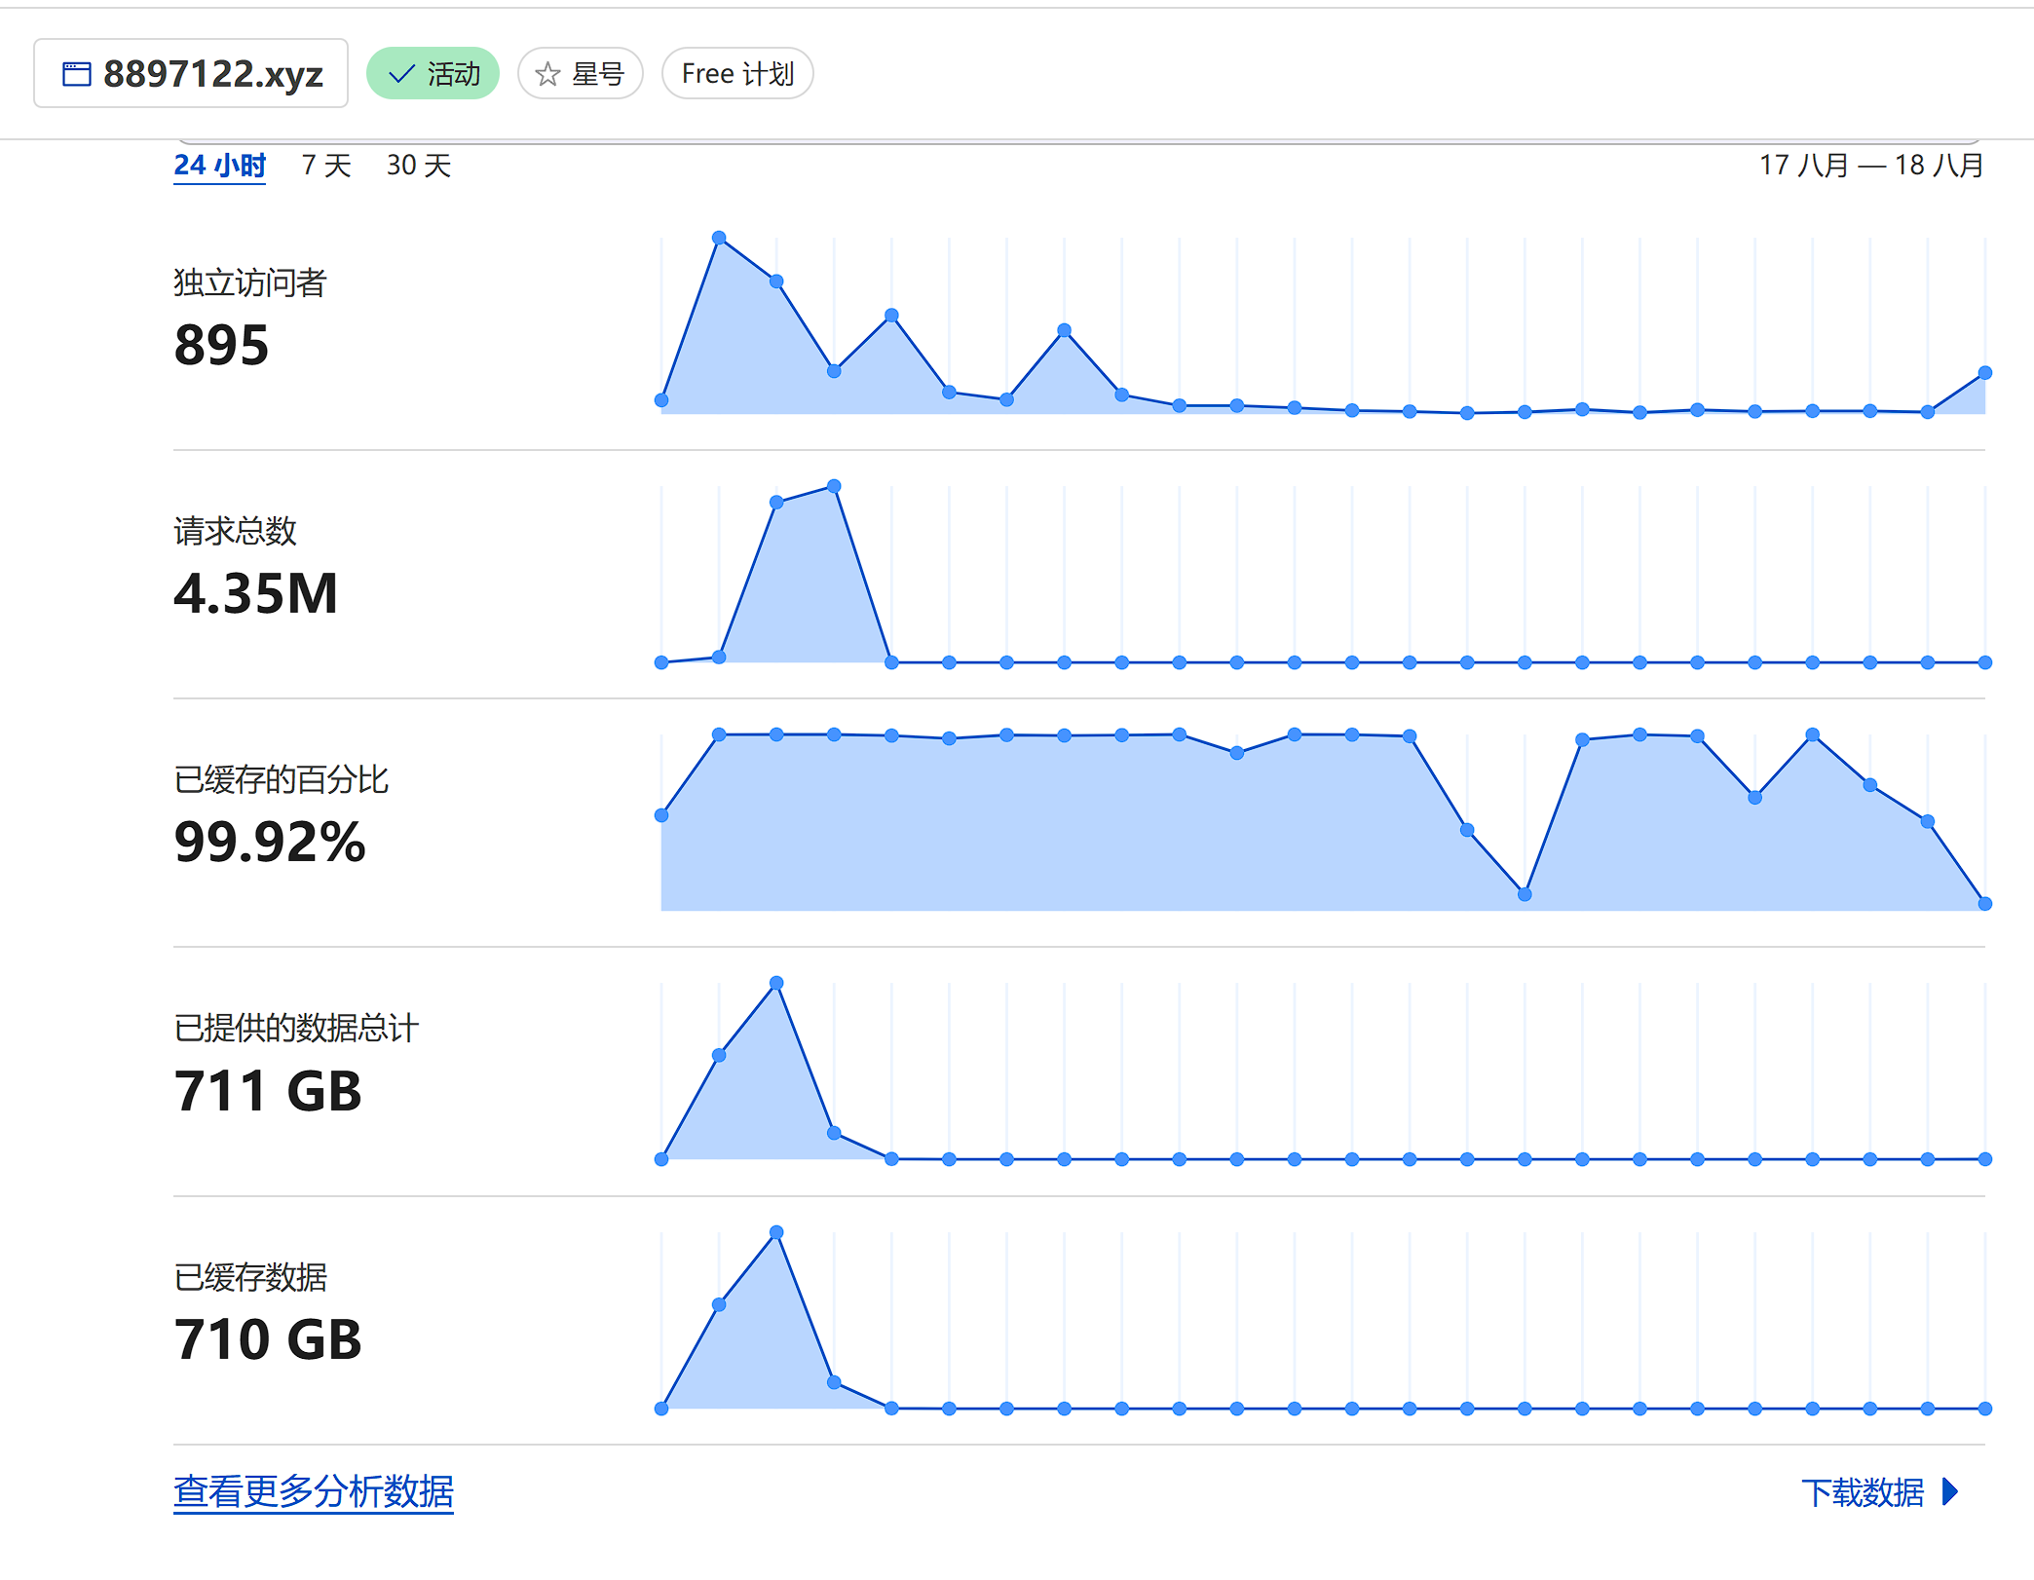
Task: Click the 请求总数 label
Action: tap(235, 531)
